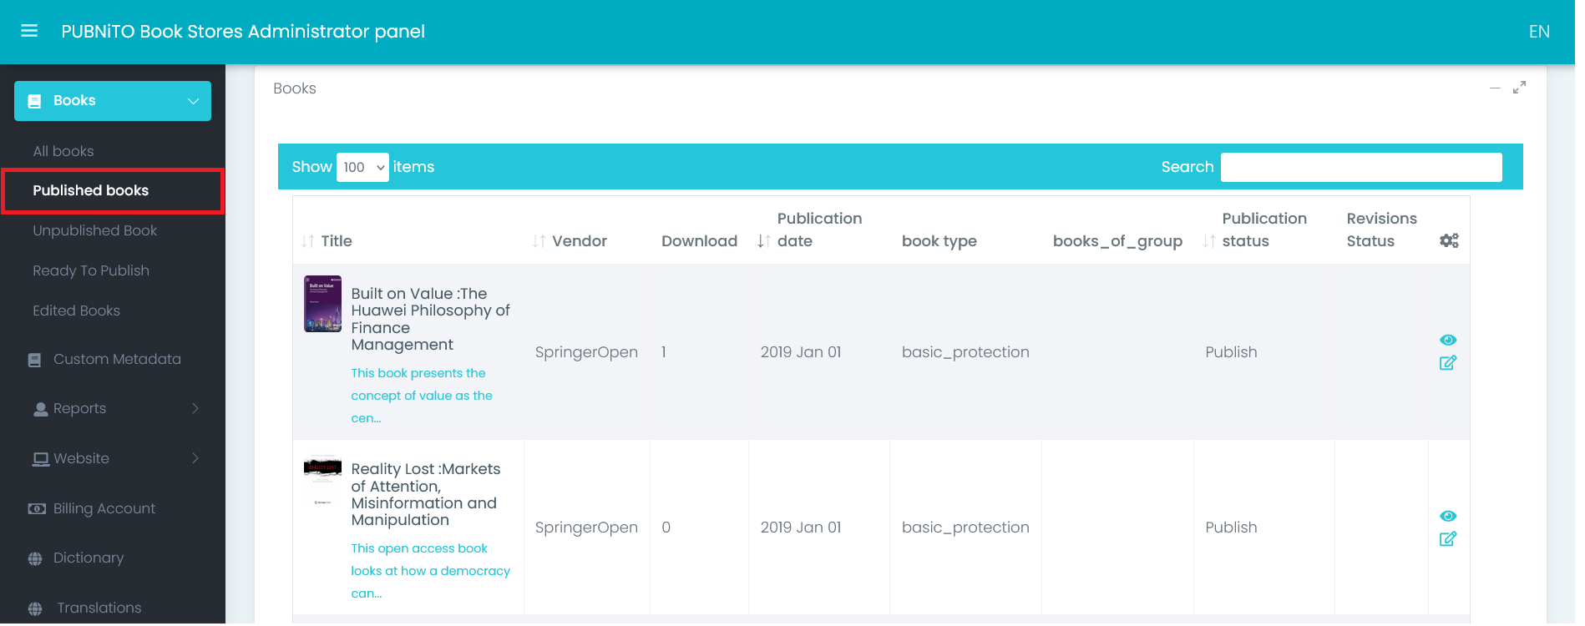
Task: Go to Unpublished Book menu item
Action: (95, 230)
